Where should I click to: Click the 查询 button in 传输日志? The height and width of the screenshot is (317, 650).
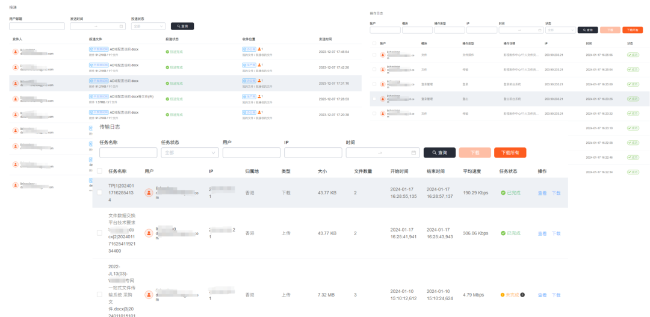click(x=439, y=153)
